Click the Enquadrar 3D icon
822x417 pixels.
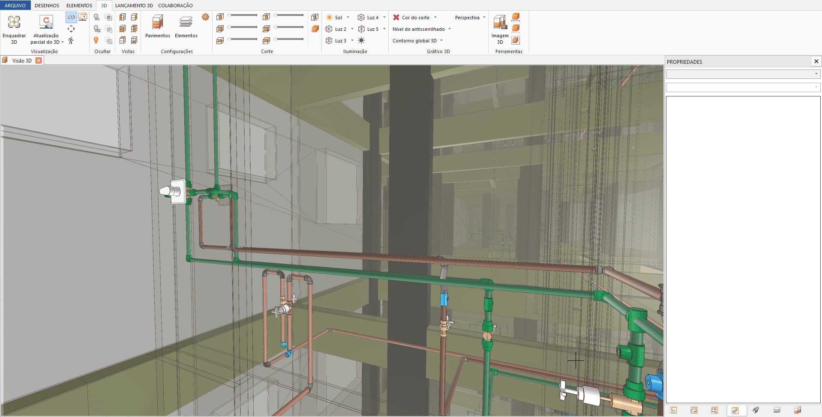[14, 22]
